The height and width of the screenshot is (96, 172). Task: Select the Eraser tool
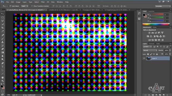[x=2, y=49]
